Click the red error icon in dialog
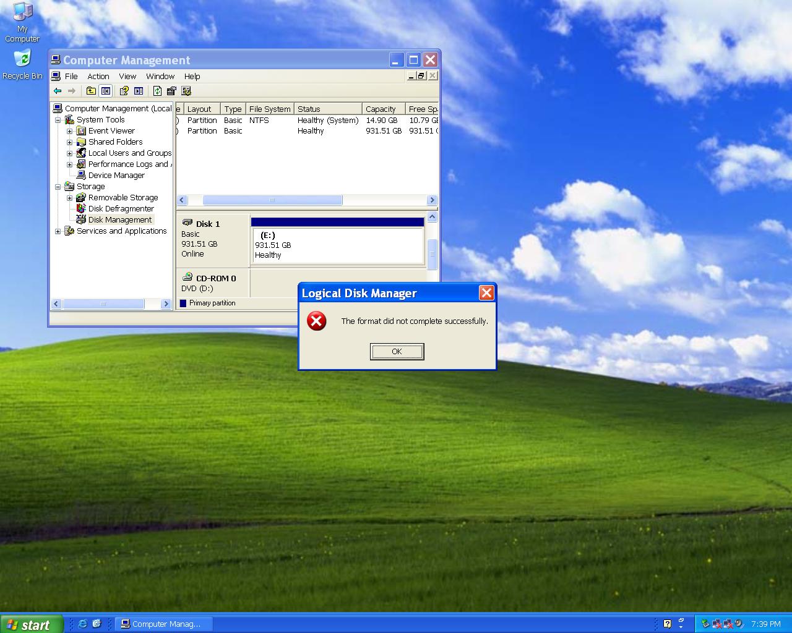Screen dimensions: 792x633 tap(317, 321)
